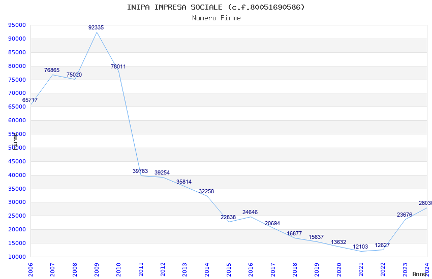The height and width of the screenshot is (279, 432).
Task: Select the data label 22838
Action: (228, 217)
